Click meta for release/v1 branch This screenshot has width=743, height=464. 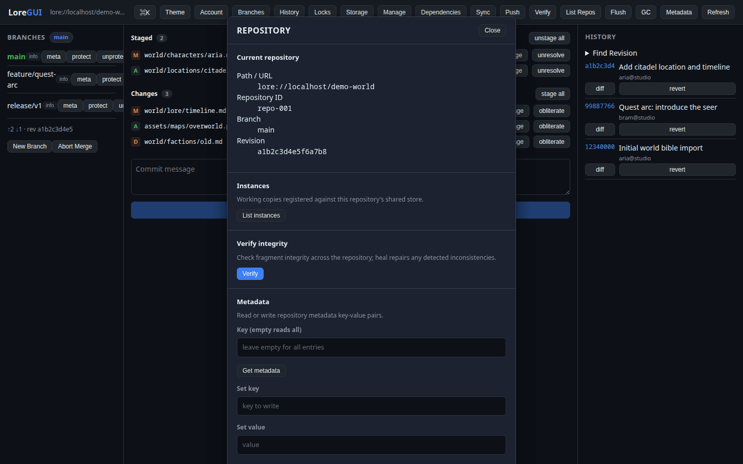click(x=70, y=106)
